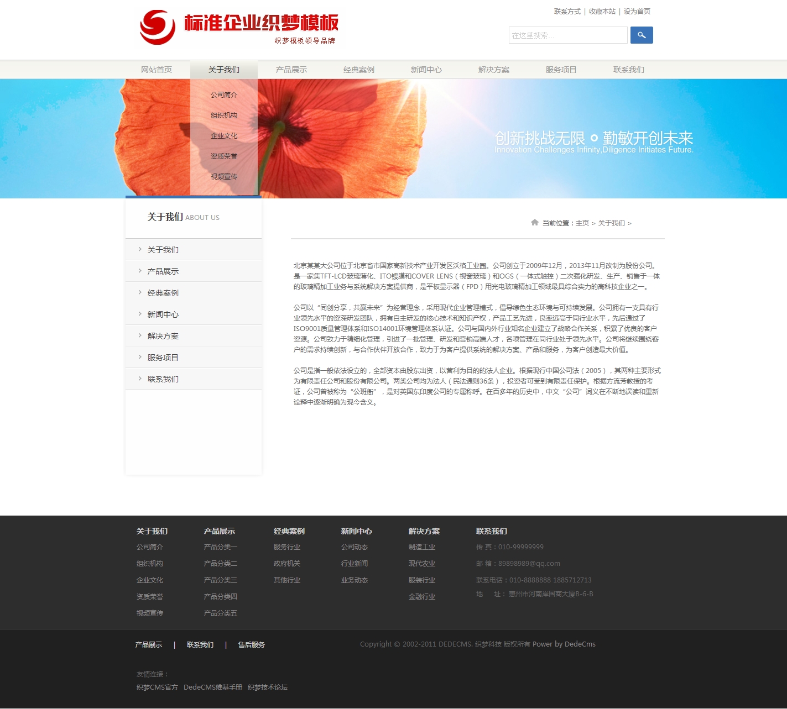Click the 联系方式 link at top right

pos(567,12)
